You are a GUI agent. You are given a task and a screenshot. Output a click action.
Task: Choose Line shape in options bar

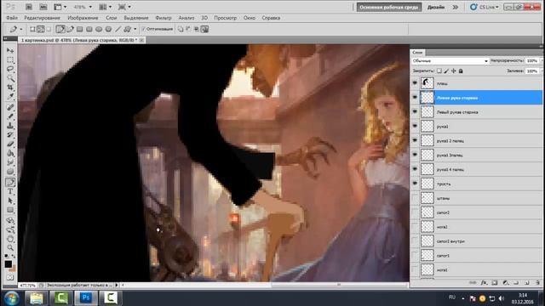[118, 29]
